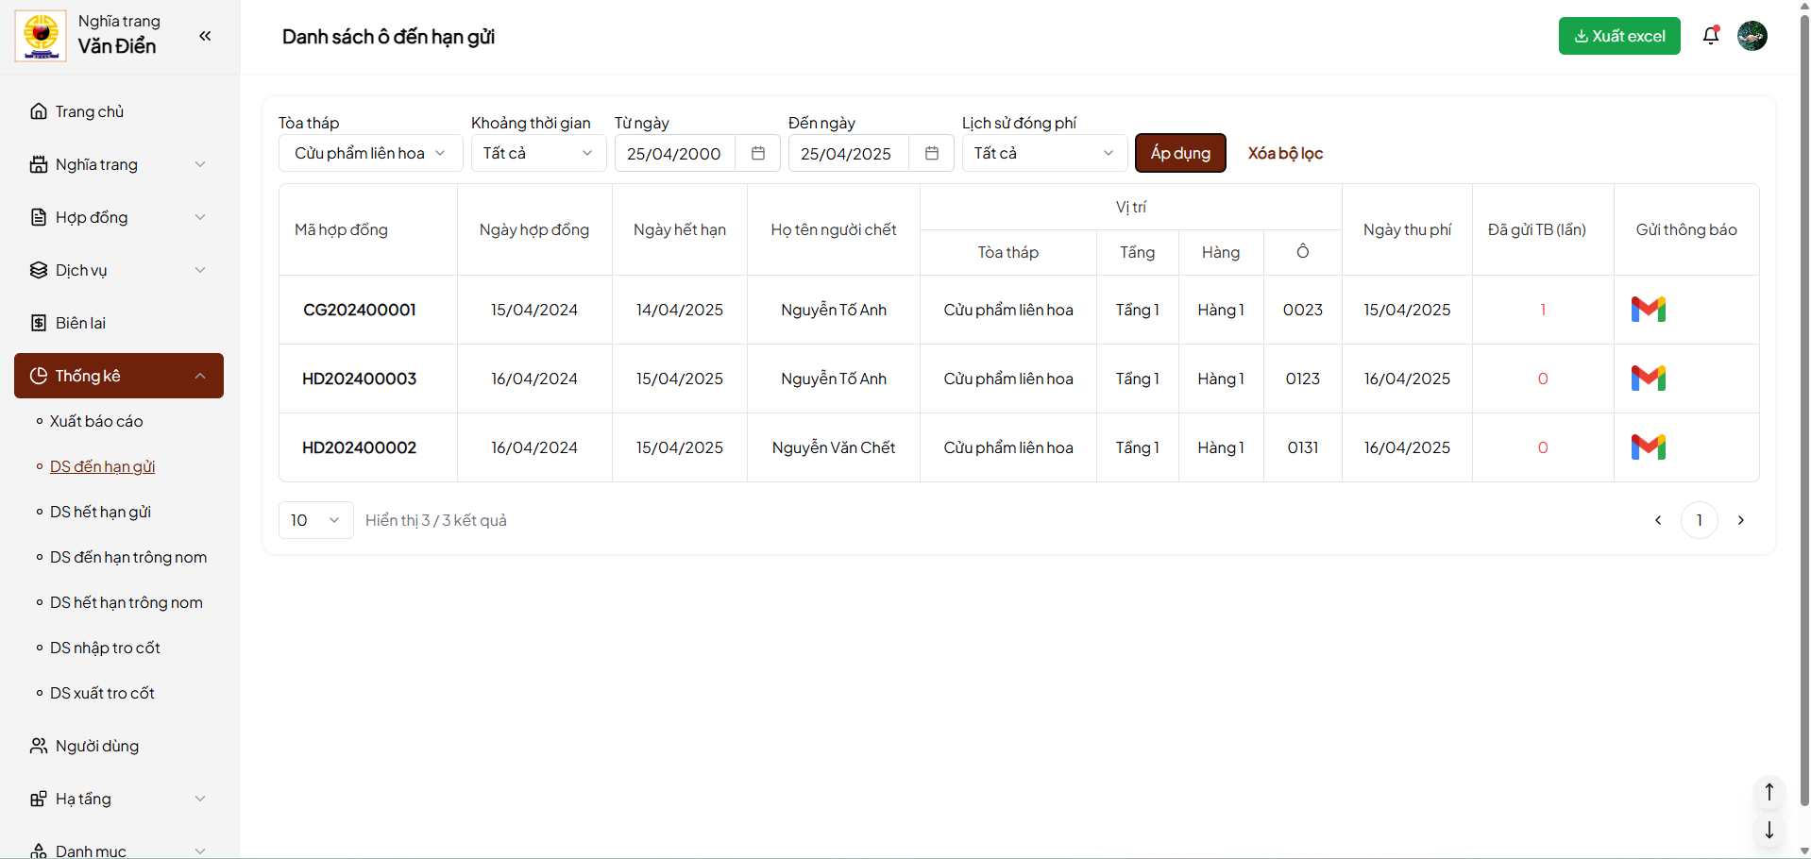The image size is (1811, 859).
Task: Change page size dropdown showing 10
Action: point(315,520)
